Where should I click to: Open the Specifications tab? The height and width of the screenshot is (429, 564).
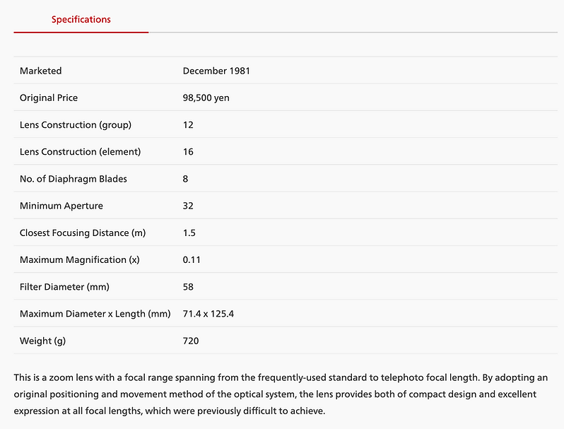(81, 20)
